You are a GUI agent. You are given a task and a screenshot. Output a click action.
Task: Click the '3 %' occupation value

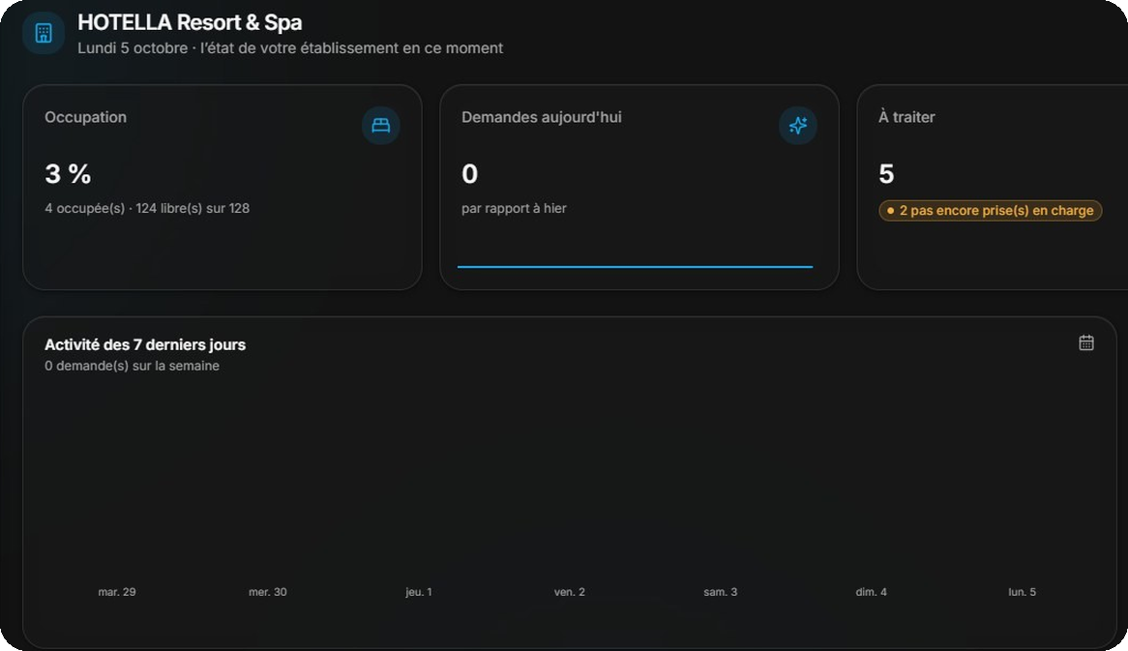(68, 174)
